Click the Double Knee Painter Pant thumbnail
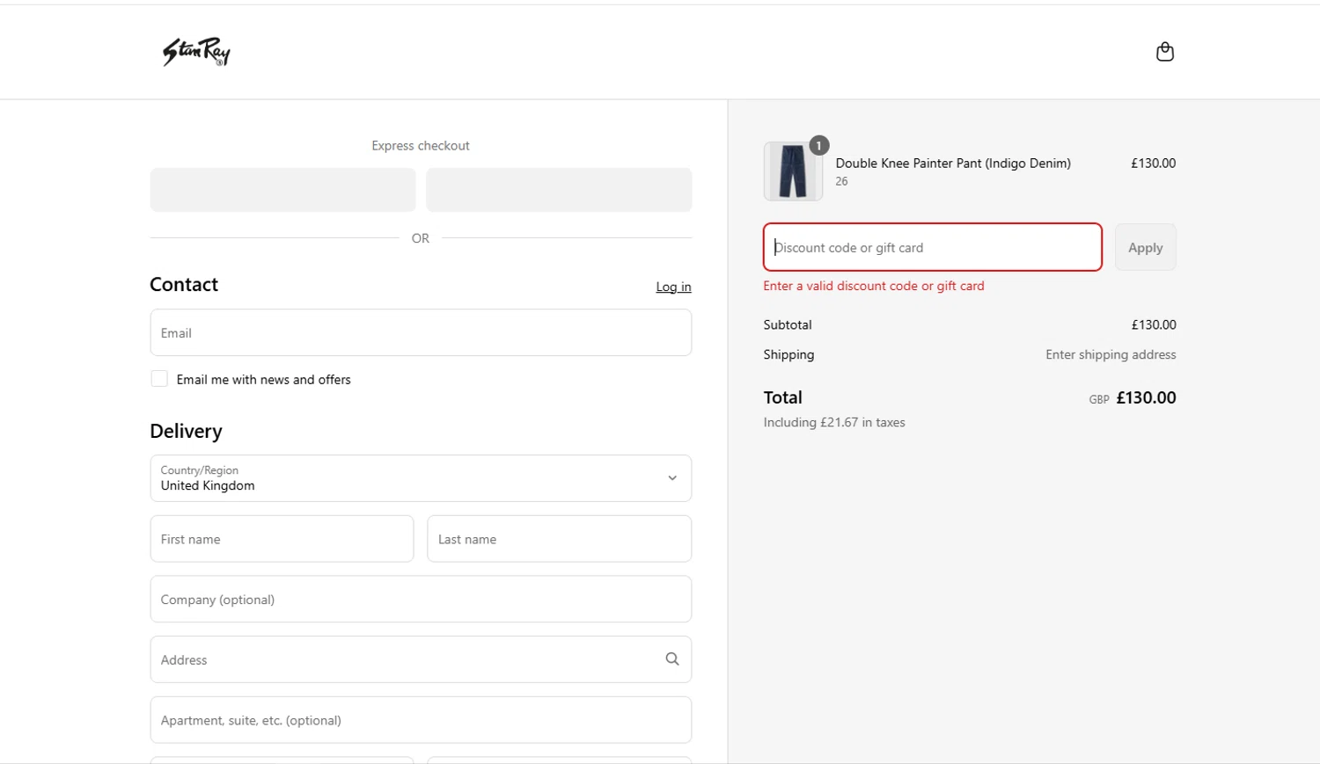The height and width of the screenshot is (764, 1320). click(x=793, y=171)
